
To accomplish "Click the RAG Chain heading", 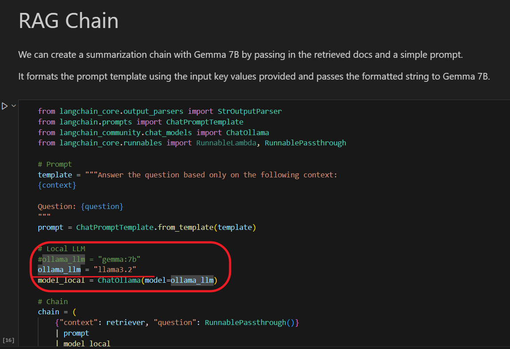I will [69, 21].
